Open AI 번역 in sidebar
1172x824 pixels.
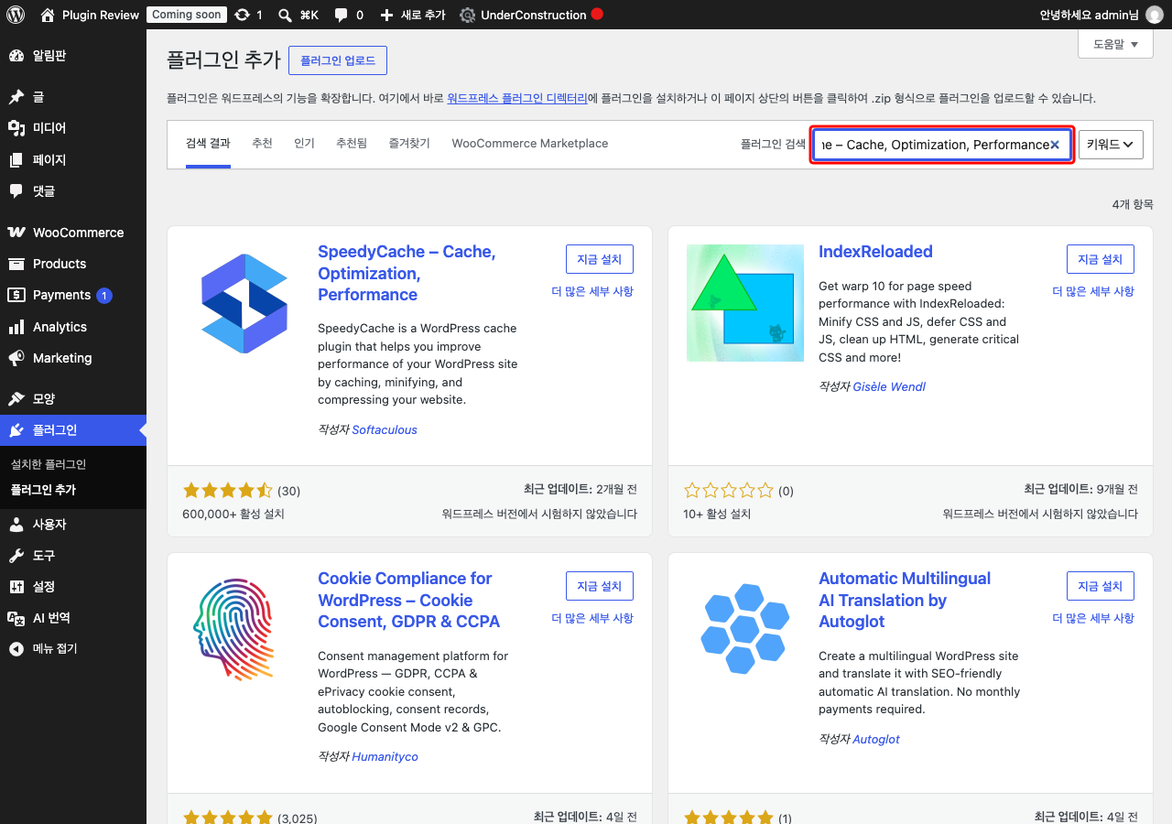(73, 618)
